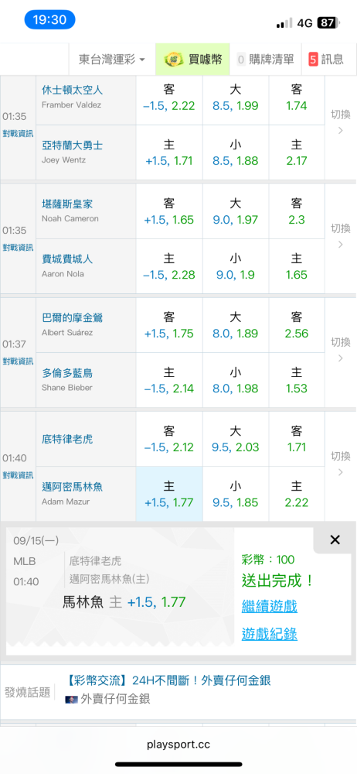Open 購牌清單 tab
Image resolution: width=357 pixels, height=774 pixels.
click(267, 60)
